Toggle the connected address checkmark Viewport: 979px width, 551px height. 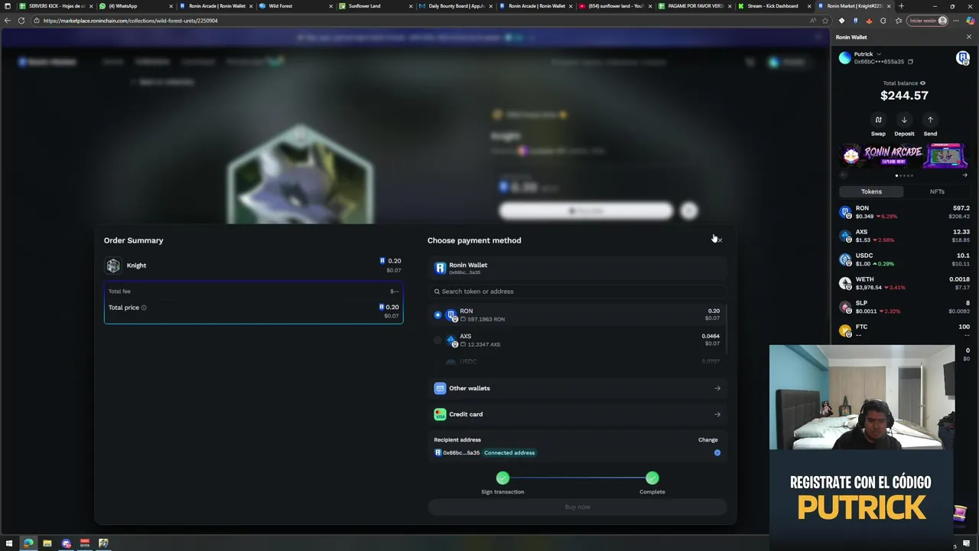pos(717,453)
